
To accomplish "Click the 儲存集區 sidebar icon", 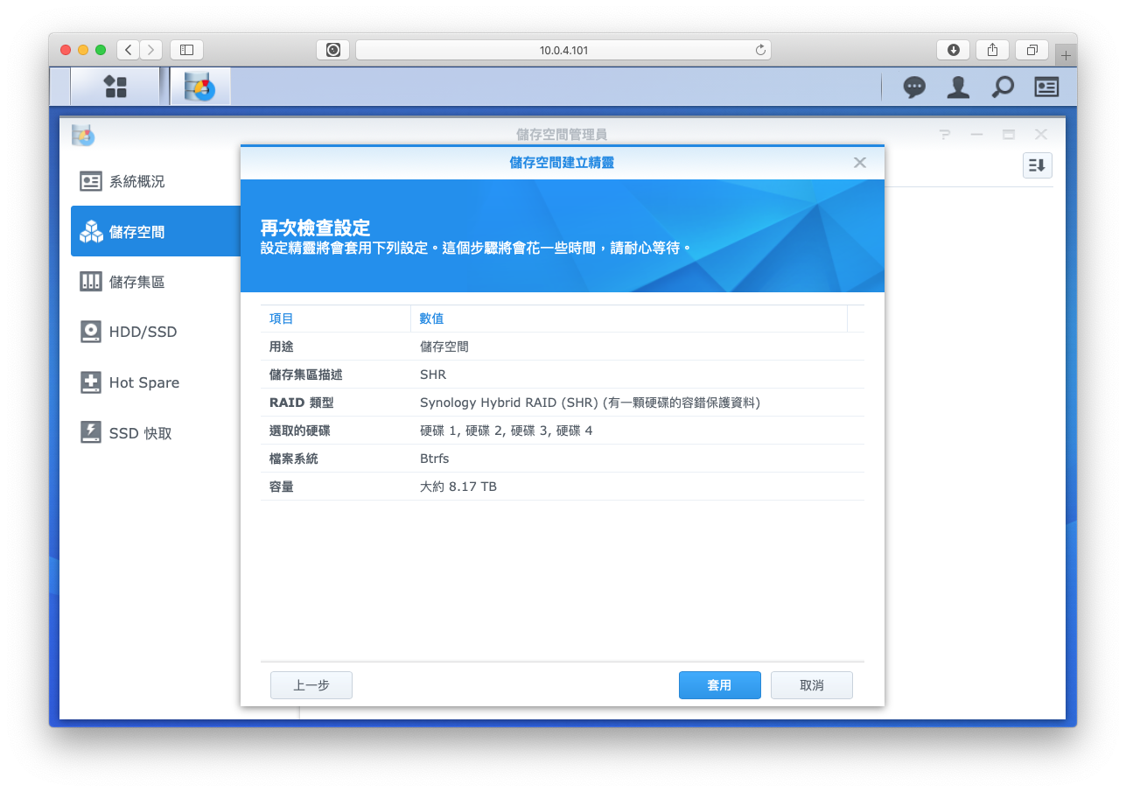I will click(91, 282).
